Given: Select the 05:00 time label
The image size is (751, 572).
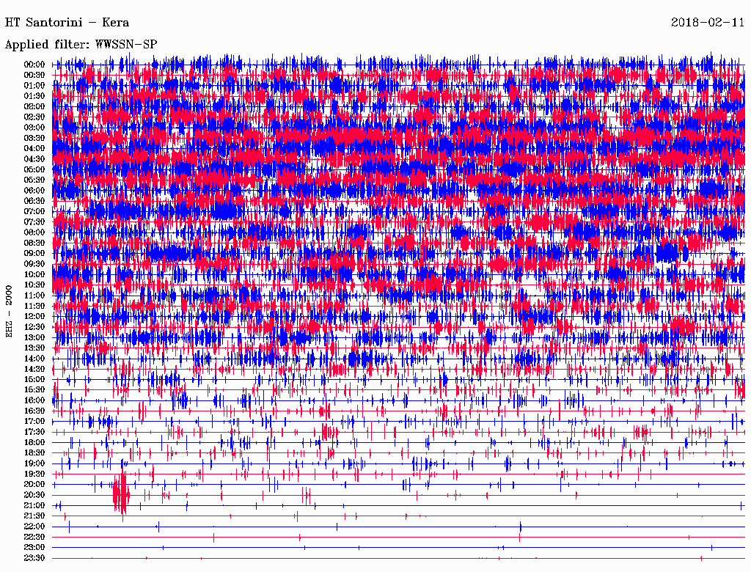Looking at the screenshot, I should (34, 169).
